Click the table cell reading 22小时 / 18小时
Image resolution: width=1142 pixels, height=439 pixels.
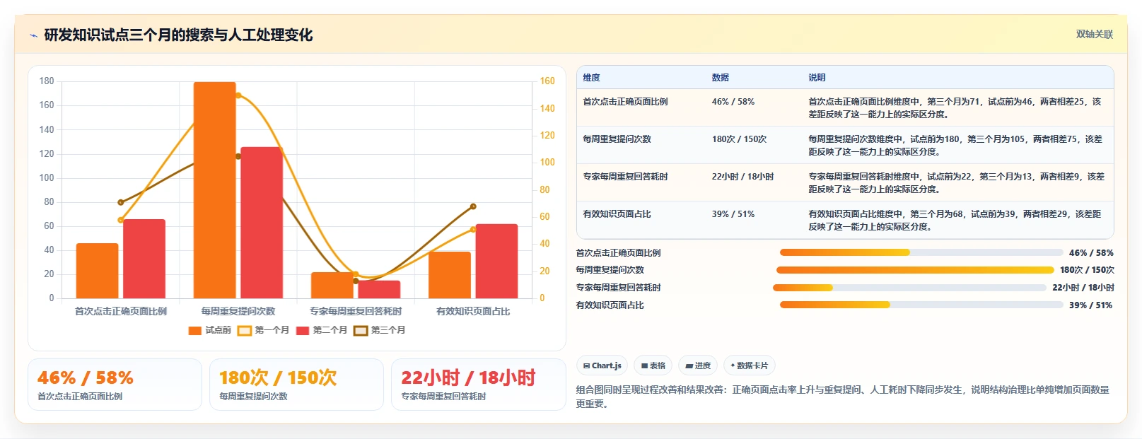[x=742, y=177]
